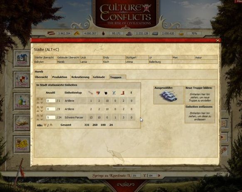The width and height of the screenshot is (242, 192).
Task: Click the Artillerie /9 quantity field
Action: click(x=51, y=109)
